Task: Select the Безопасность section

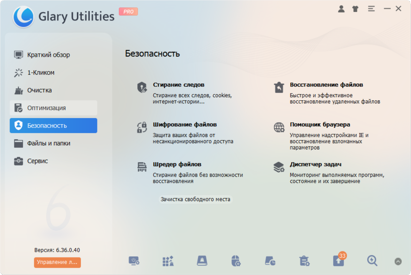Action: pos(53,126)
